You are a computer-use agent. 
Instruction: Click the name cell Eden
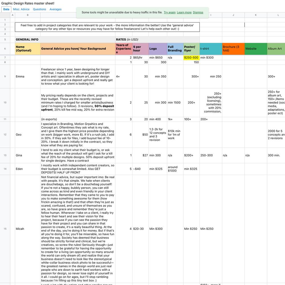[28, 169]
